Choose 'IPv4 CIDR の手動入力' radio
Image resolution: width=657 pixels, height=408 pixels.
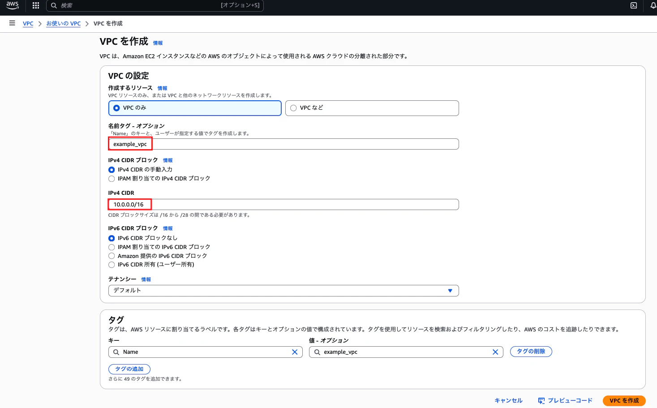click(x=112, y=170)
